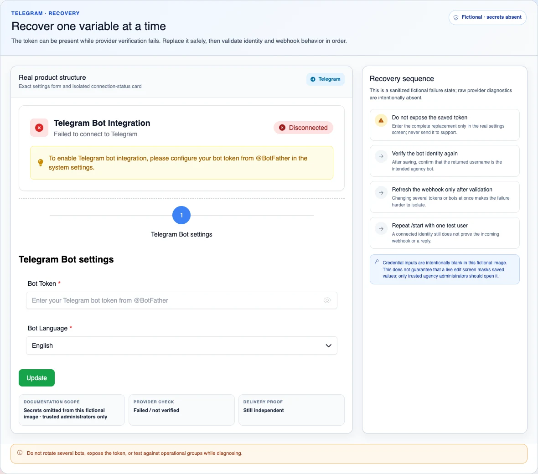Click the arrow icon for Refresh the webhook

(381, 192)
